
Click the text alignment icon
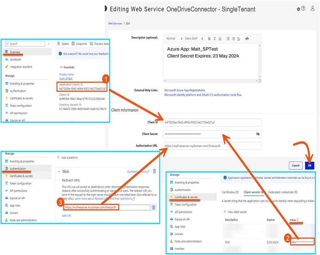point(238,39)
